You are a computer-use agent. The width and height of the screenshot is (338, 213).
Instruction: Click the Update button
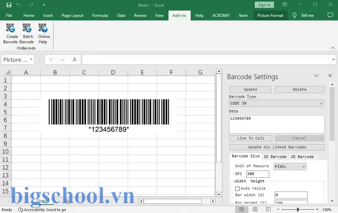pyautogui.click(x=250, y=90)
